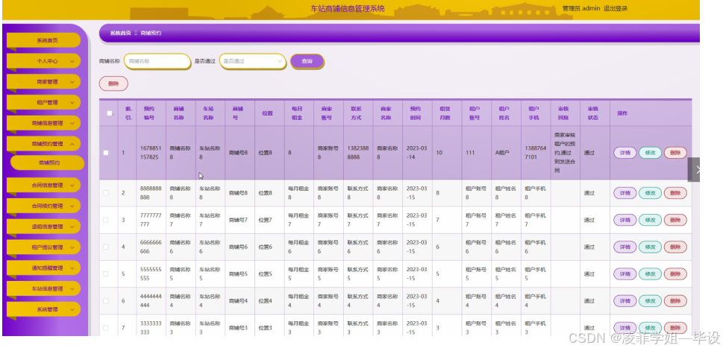Open the 是否通过 filter dropdown

click(253, 61)
